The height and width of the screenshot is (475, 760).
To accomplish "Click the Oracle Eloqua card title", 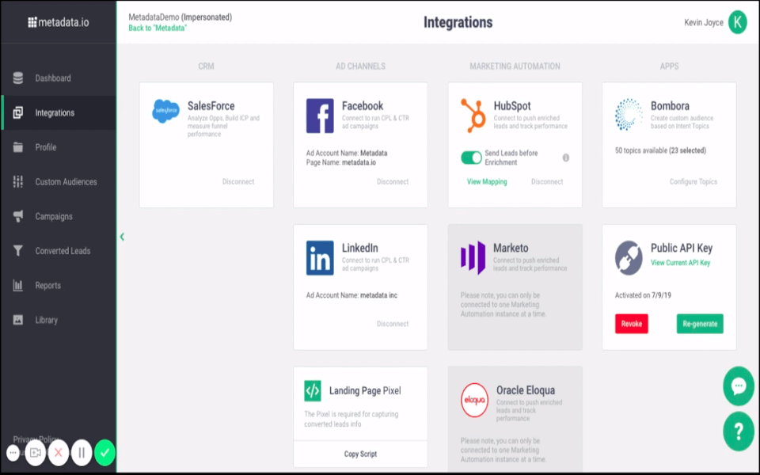I will coord(526,390).
